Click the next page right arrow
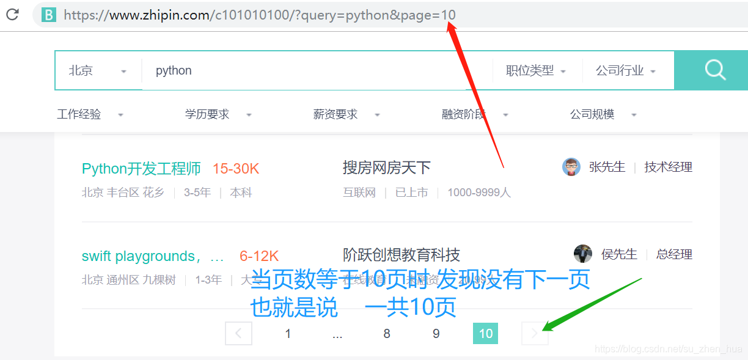The height and width of the screenshot is (360, 748). (x=535, y=333)
